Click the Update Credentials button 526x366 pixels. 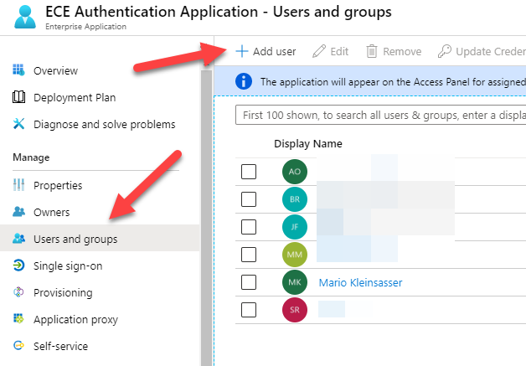point(482,51)
